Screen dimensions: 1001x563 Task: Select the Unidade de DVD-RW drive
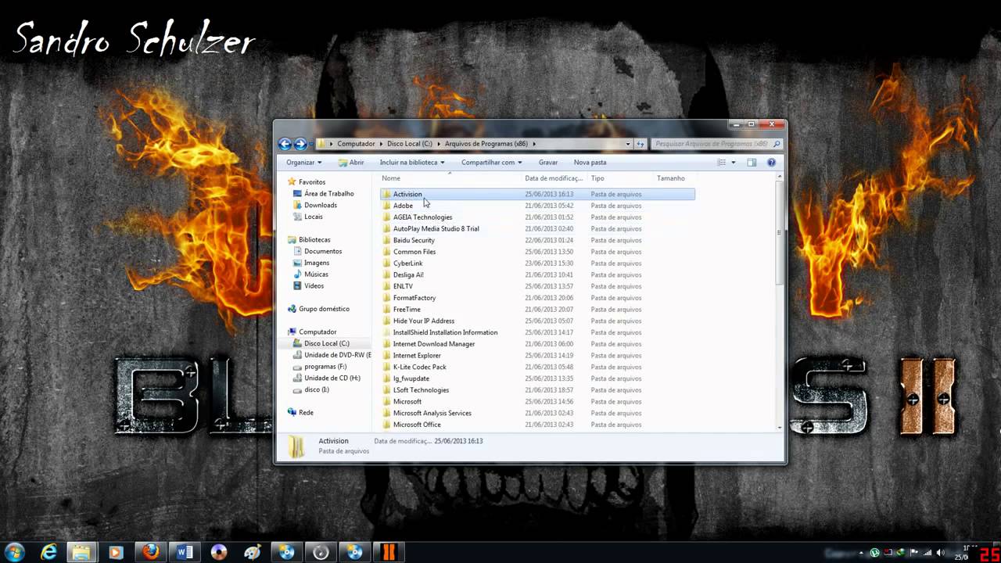[x=337, y=355]
